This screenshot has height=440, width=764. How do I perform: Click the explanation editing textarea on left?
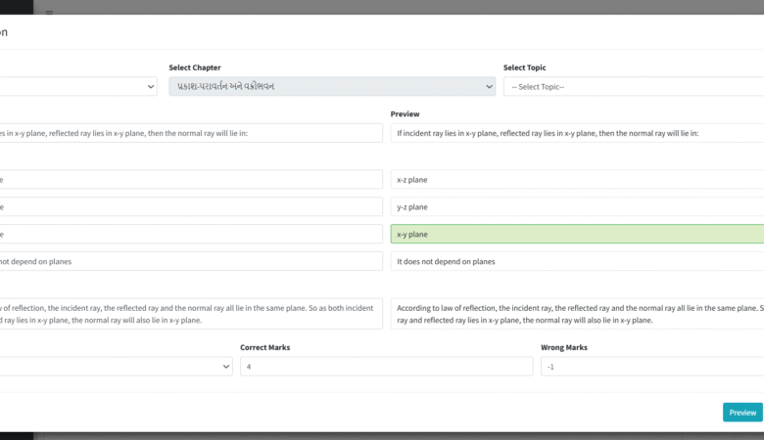[191, 314]
